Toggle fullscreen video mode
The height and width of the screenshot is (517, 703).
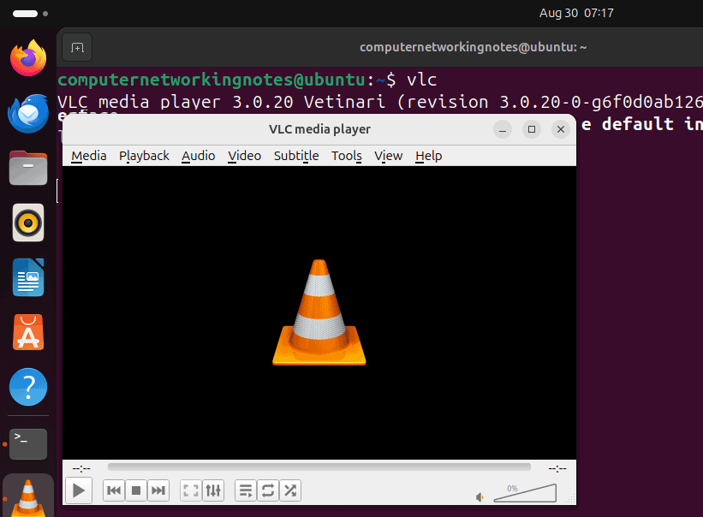click(191, 490)
